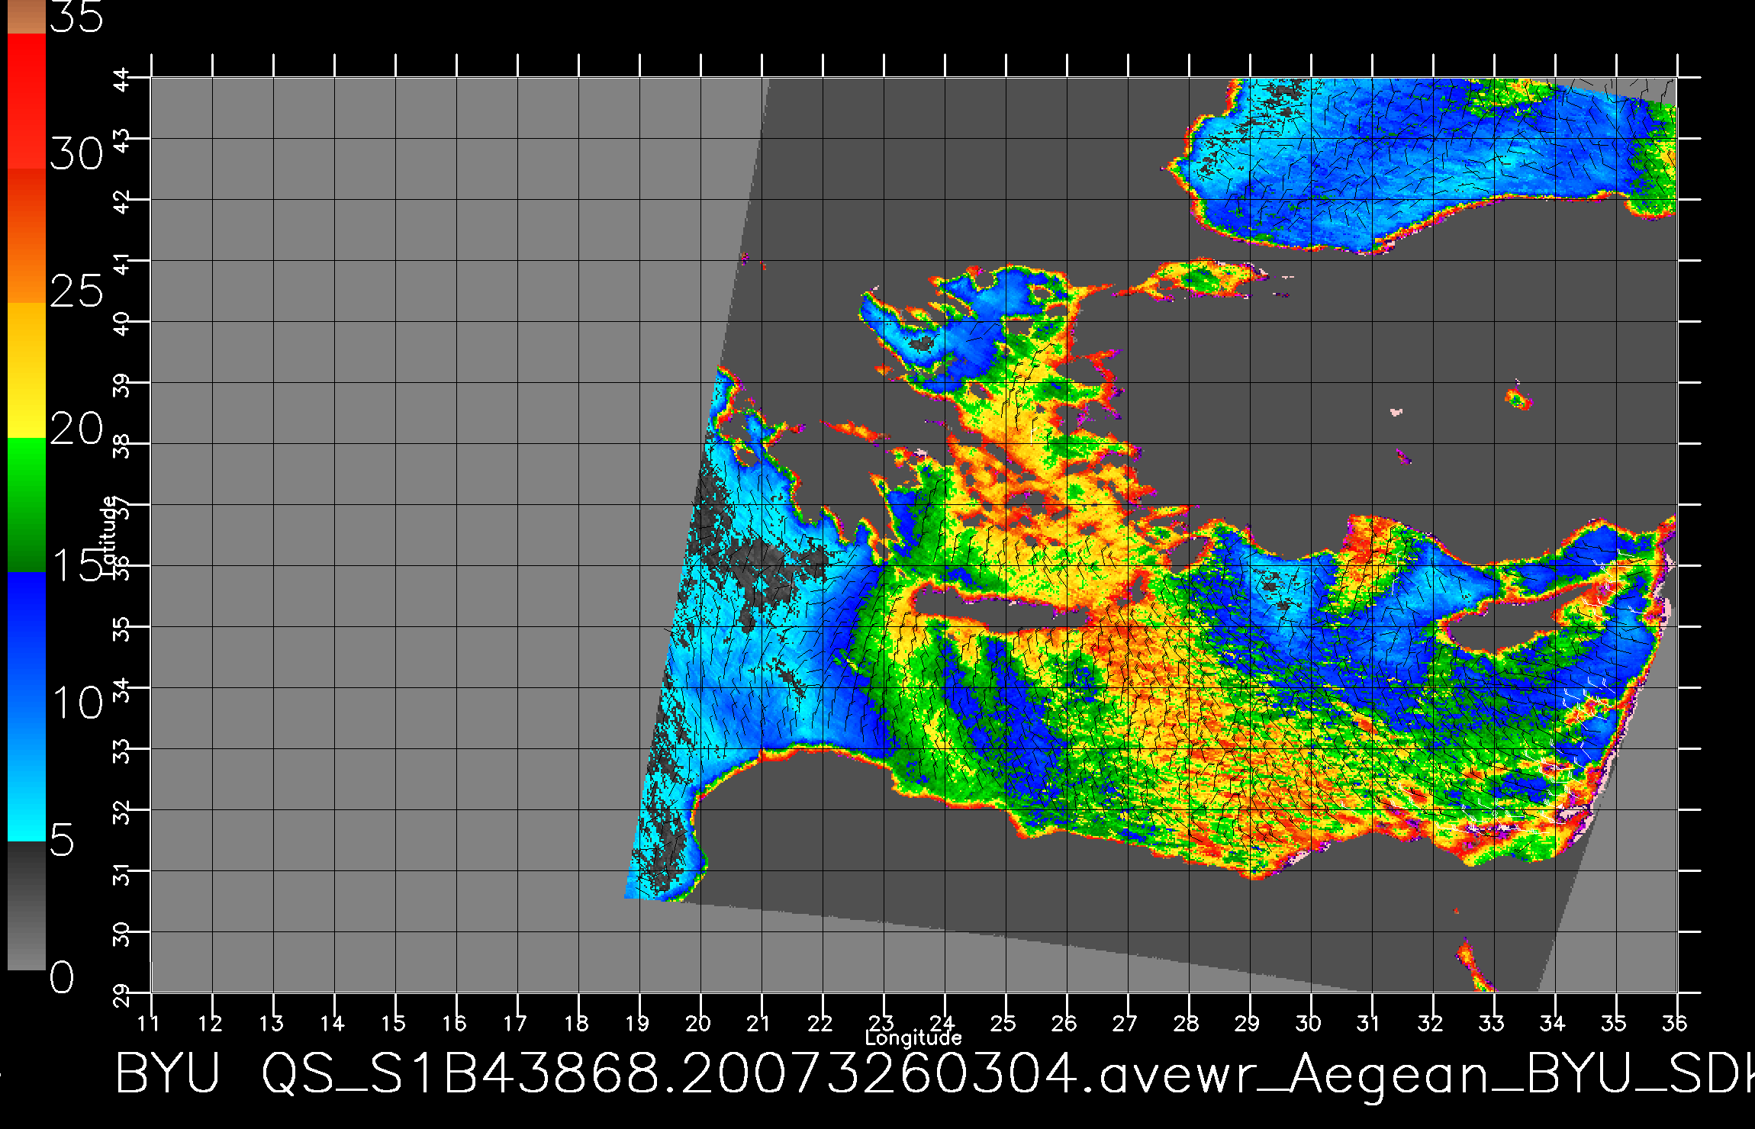Screen dimensions: 1755x1129
Task: Click the "Longitude" axis title
Action: point(913,1037)
